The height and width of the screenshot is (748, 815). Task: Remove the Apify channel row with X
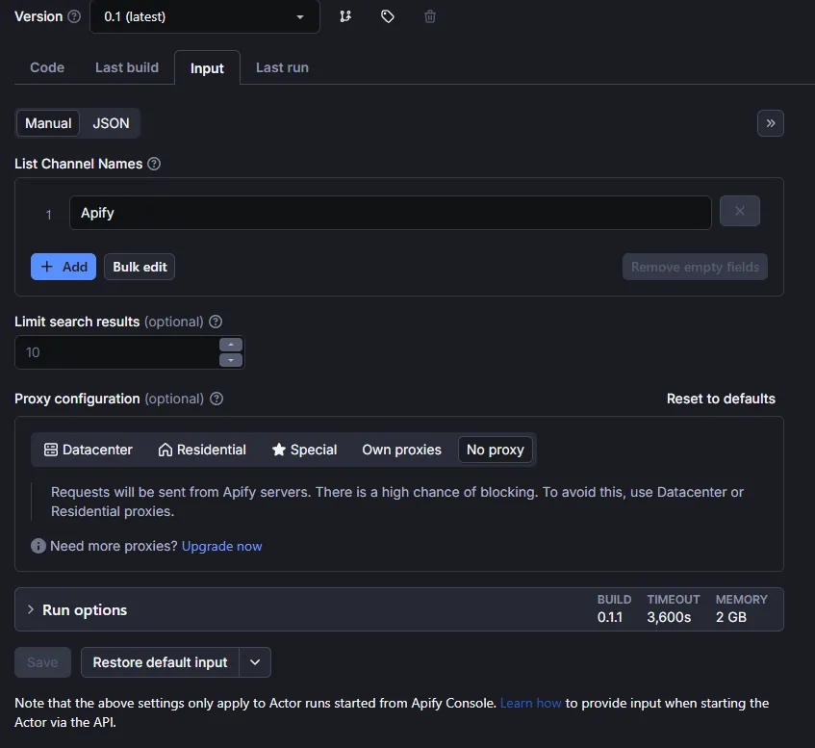[x=739, y=212]
